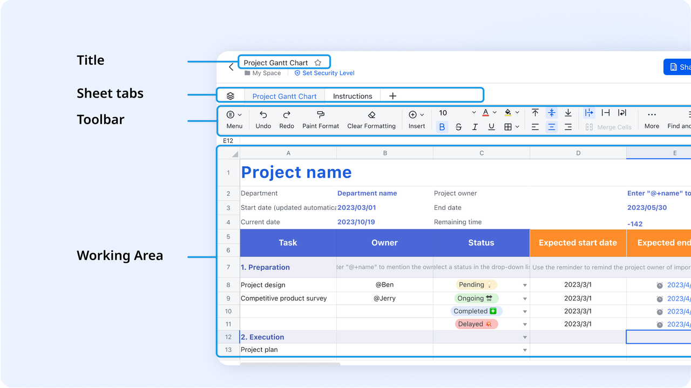
Task: Open the Insert dropdown arrow
Action: 423,113
